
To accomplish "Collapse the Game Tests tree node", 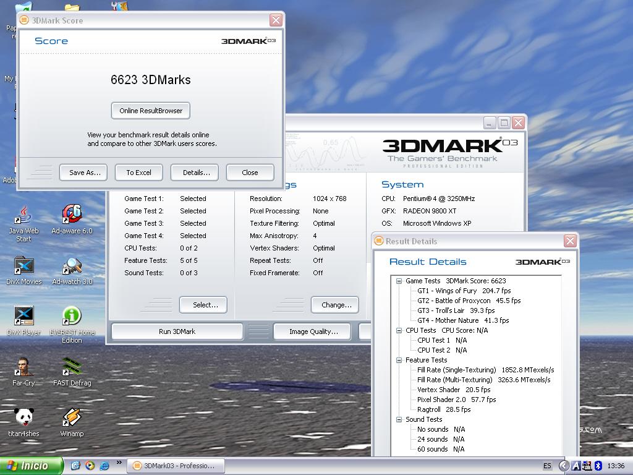I will (x=399, y=281).
